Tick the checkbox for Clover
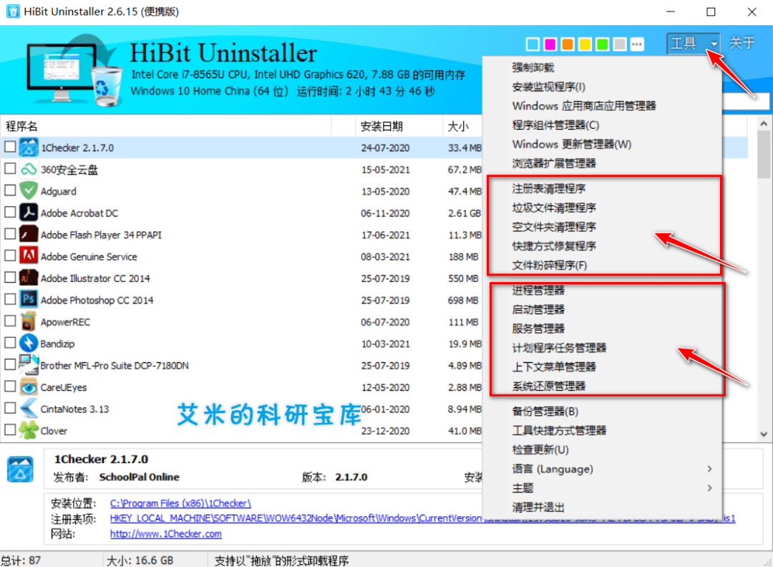The width and height of the screenshot is (773, 567). click(10, 430)
